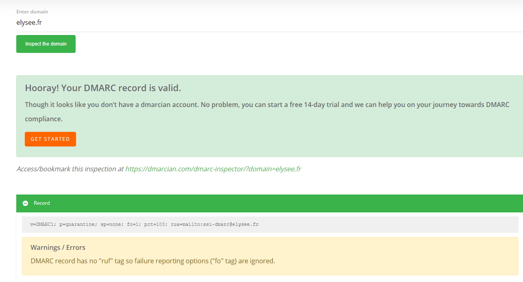Click the Inspect the domain button
Image resolution: width=523 pixels, height=282 pixels.
coord(46,44)
